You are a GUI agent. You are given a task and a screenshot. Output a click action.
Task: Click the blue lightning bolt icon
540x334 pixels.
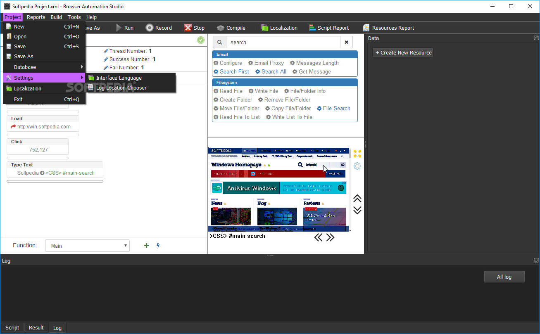pyautogui.click(x=158, y=246)
